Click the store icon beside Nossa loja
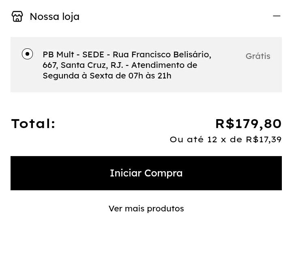This screenshot has width=292, height=261. (17, 16)
